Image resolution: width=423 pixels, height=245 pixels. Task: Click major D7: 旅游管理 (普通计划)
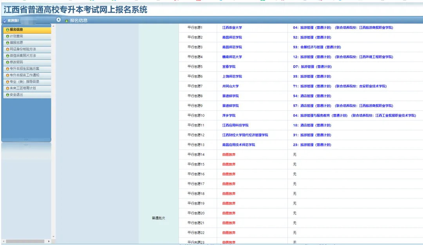313,67
